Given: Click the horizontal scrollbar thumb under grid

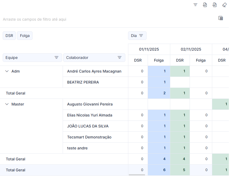Looking at the screenshot, I should pos(137,175).
